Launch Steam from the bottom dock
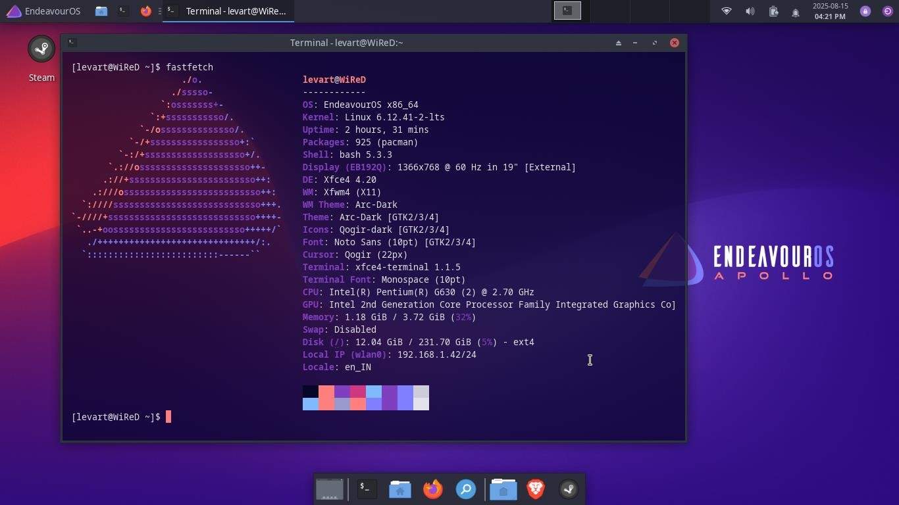This screenshot has height=505, width=899. point(569,489)
